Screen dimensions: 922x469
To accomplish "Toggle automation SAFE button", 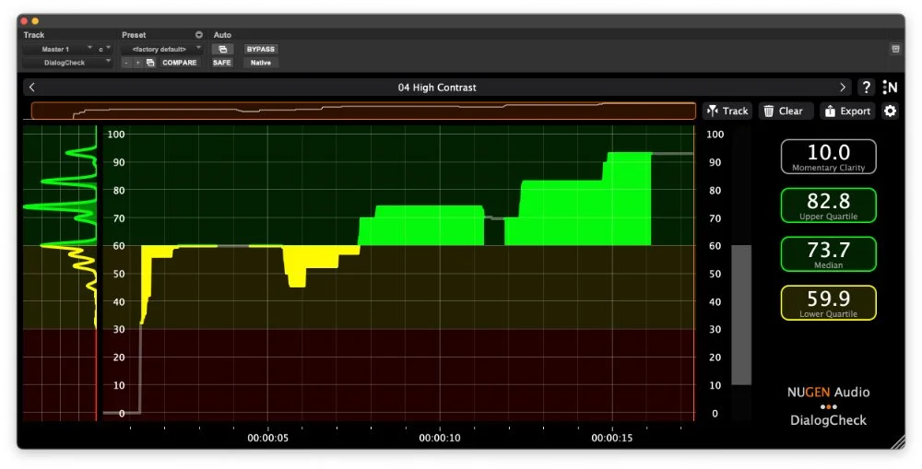I will tap(222, 63).
